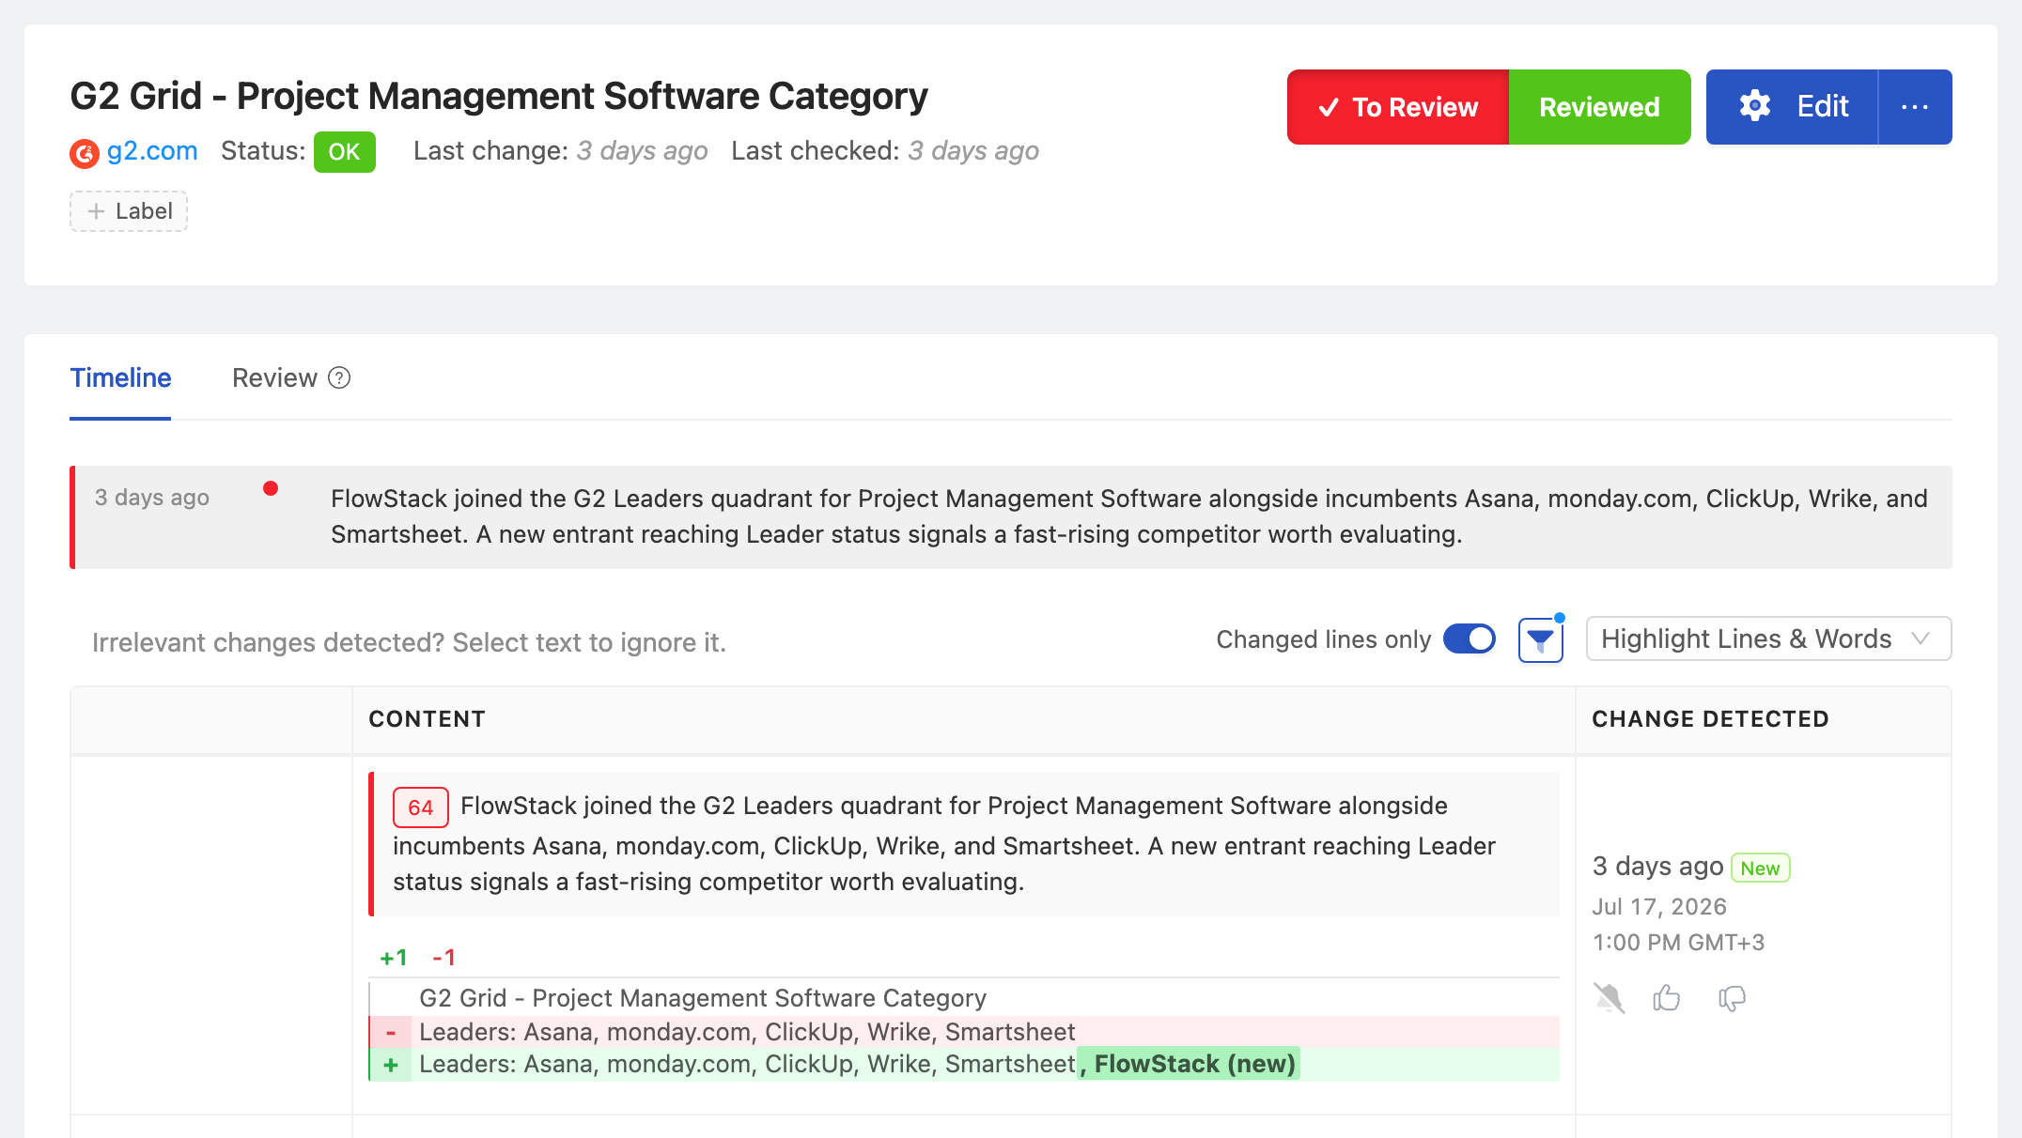Select the 3 days ago timeline summary

pyautogui.click(x=1011, y=516)
